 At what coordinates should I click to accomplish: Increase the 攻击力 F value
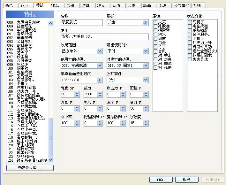[123, 93]
